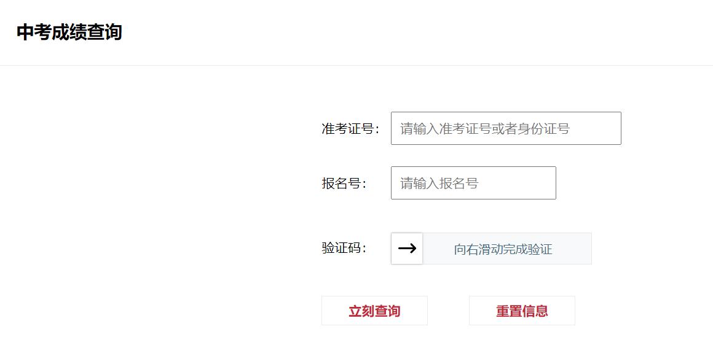
Task: Click the red 重置信息 text
Action: click(522, 311)
